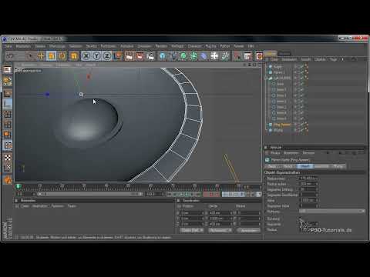The height and width of the screenshot is (277, 370).
Task: Render to Picture Viewer icon
Action: click(140, 55)
